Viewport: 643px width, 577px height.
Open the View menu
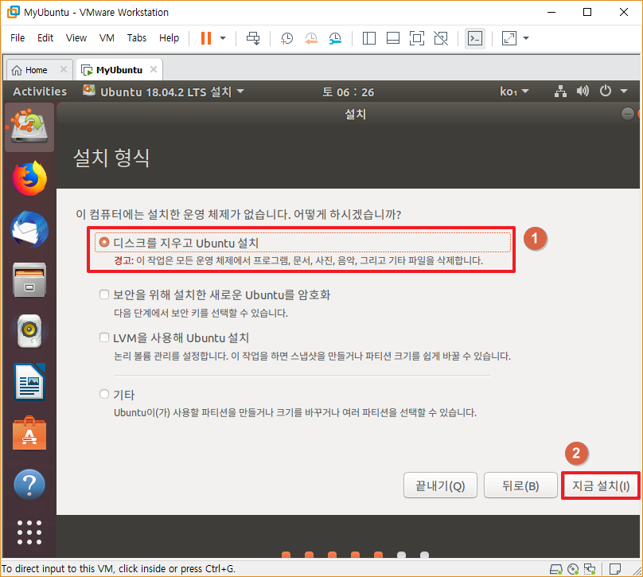tap(76, 37)
